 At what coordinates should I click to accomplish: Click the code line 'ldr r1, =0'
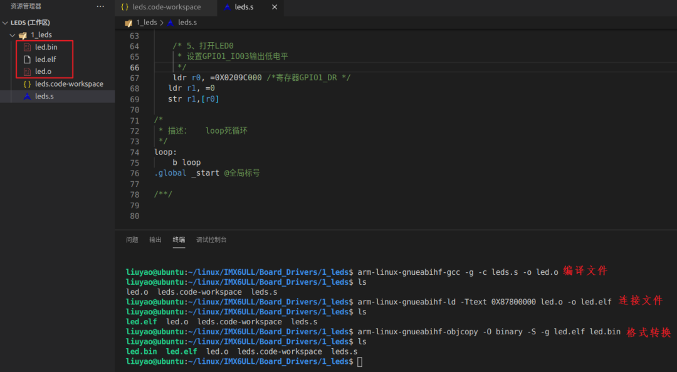191,88
